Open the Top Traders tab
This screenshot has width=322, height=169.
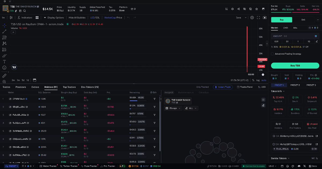click(69, 87)
